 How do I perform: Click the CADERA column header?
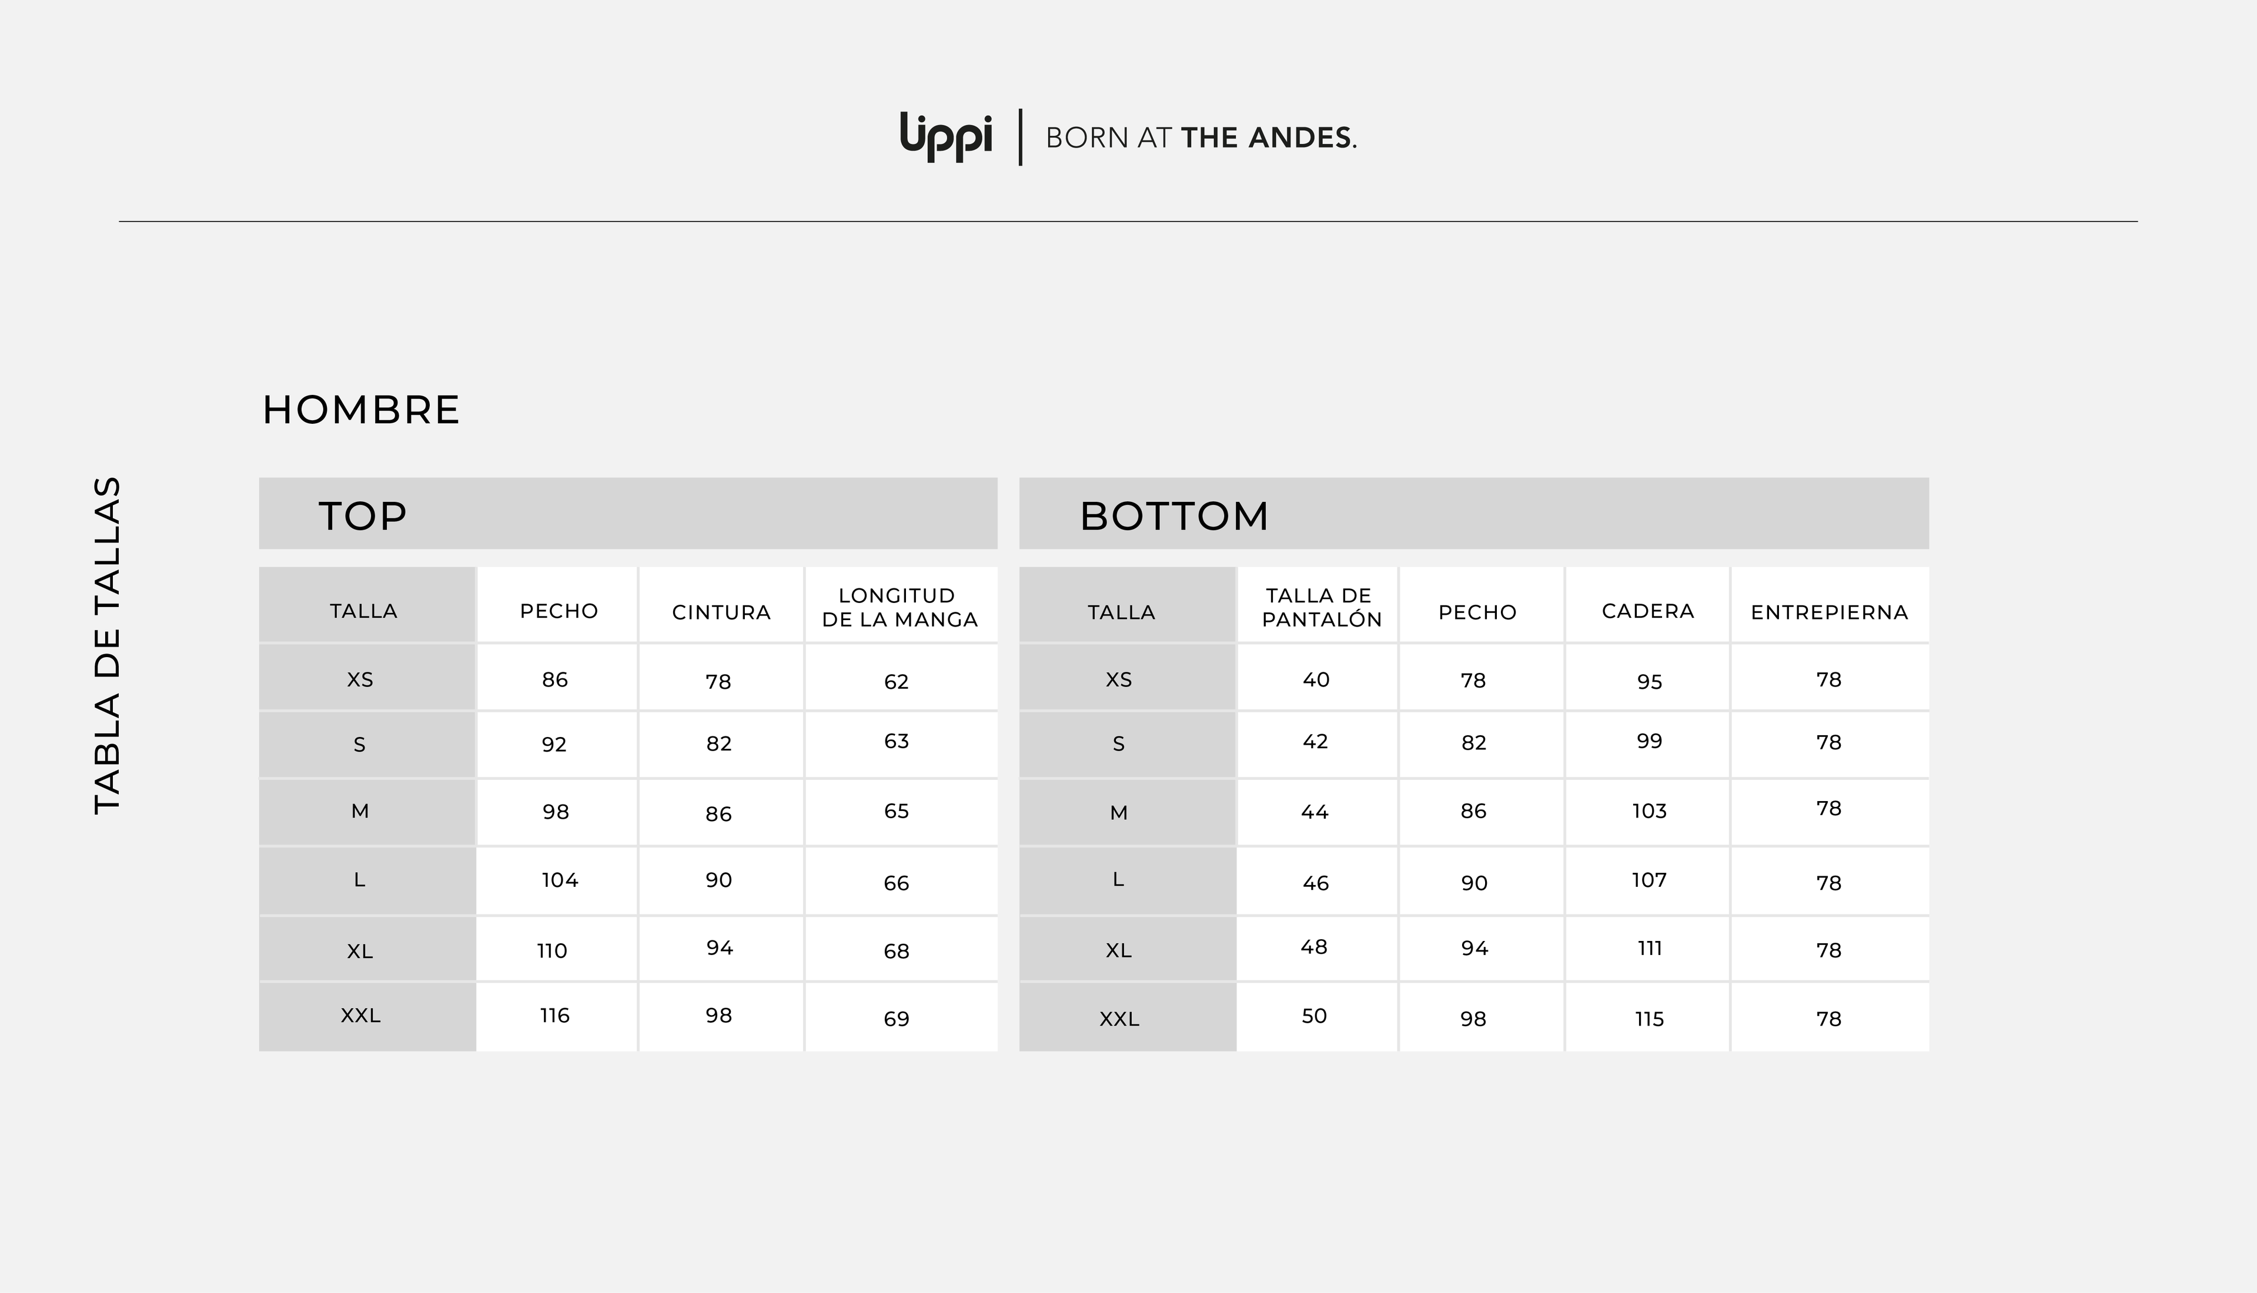[1648, 611]
